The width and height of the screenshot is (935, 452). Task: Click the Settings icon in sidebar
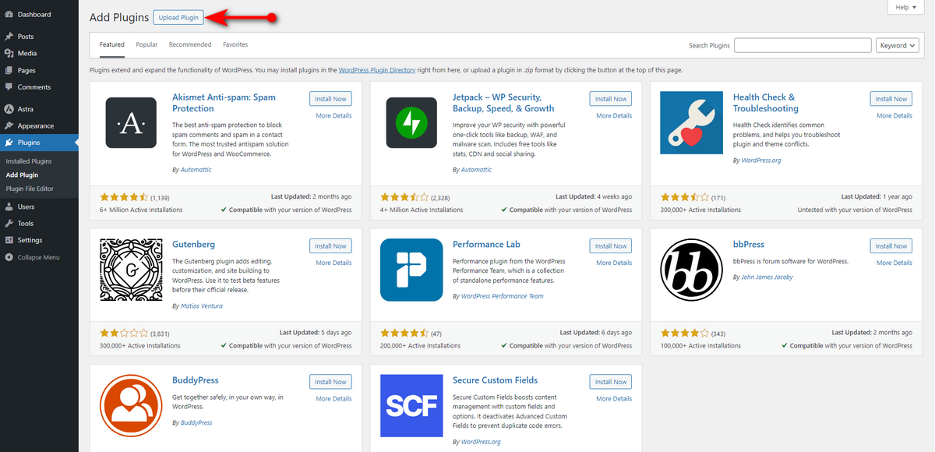tap(9, 240)
